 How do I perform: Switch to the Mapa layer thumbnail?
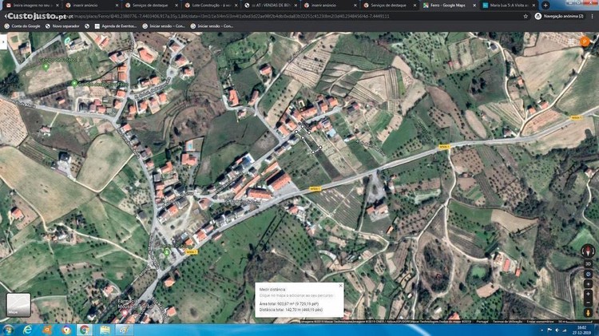click(x=18, y=306)
